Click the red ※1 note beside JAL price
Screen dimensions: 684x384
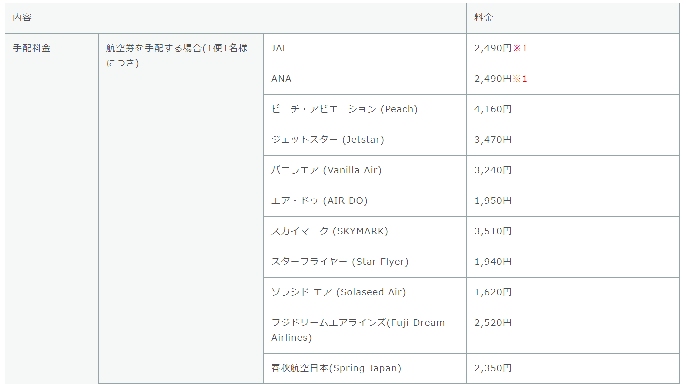click(520, 48)
